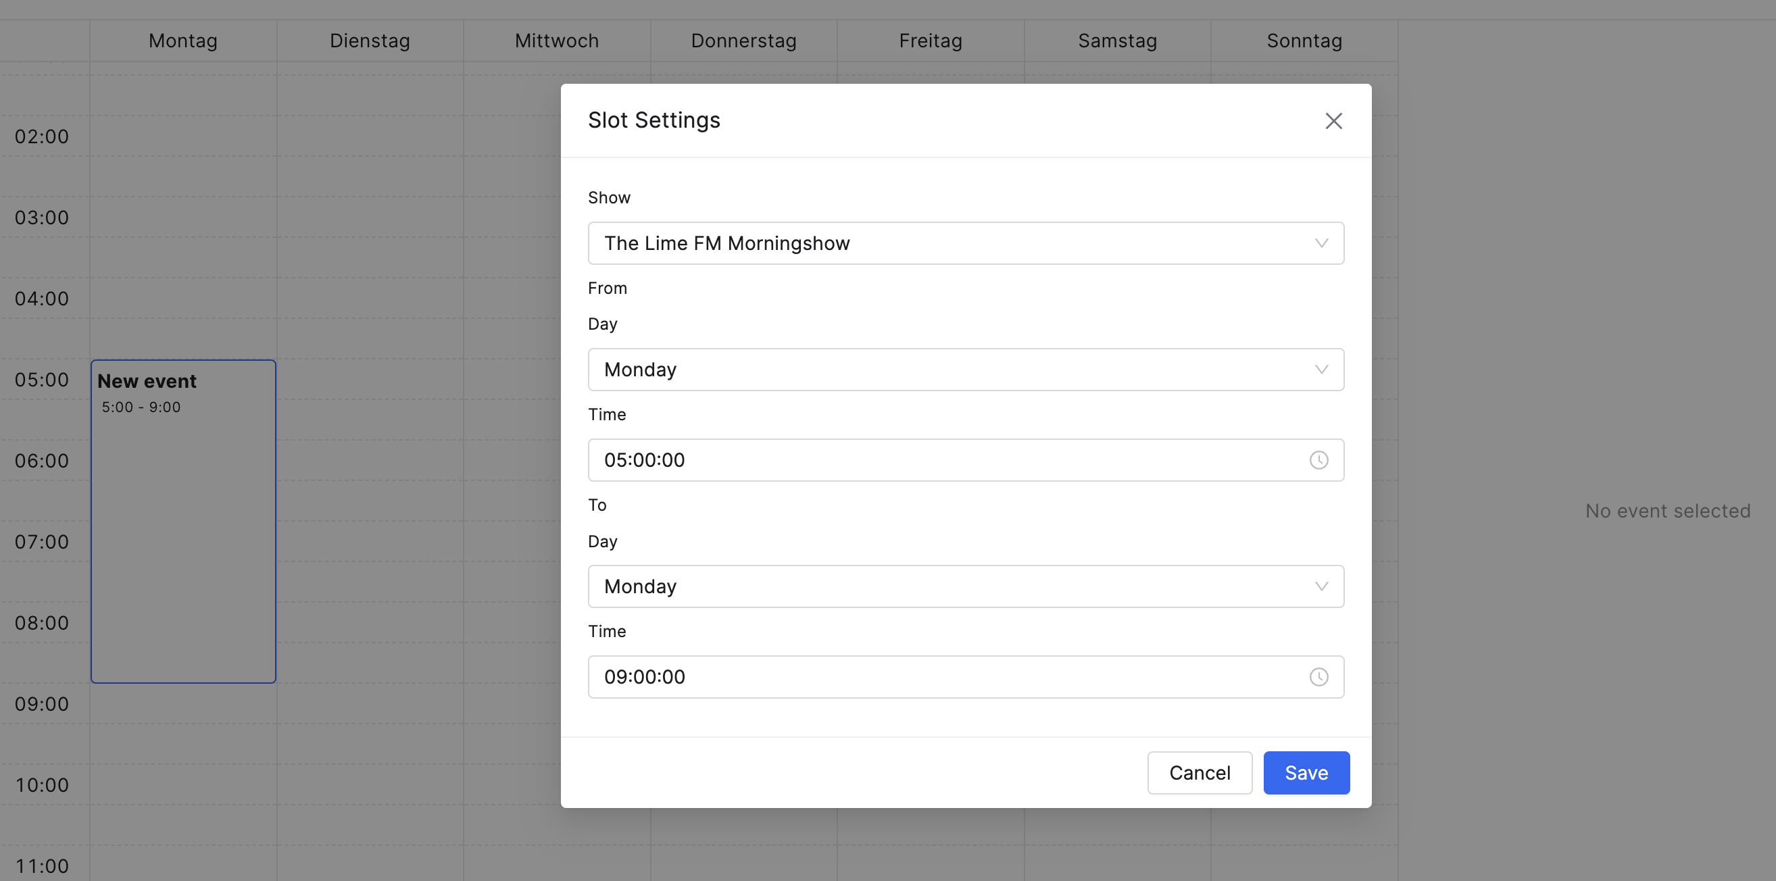1776x881 pixels.
Task: Click the 10:00 time label
Action: (42, 784)
